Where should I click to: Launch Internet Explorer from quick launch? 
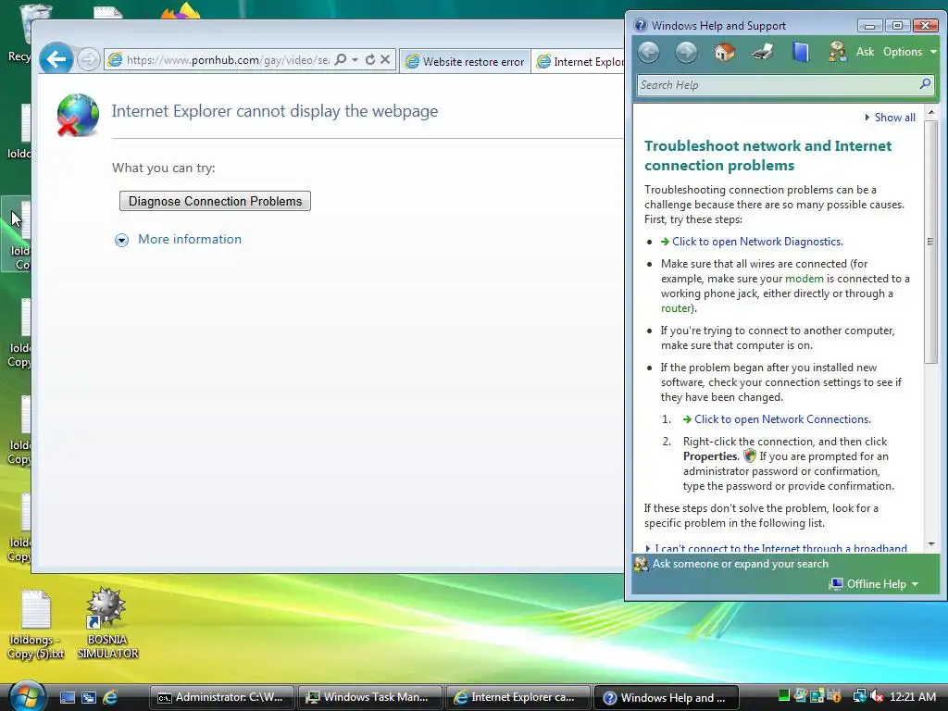110,698
